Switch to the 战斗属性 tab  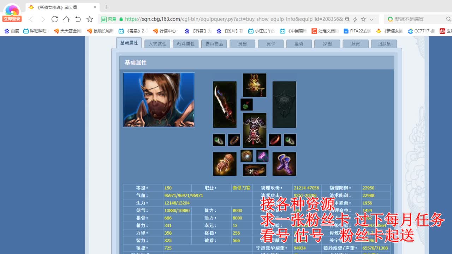(x=186, y=44)
